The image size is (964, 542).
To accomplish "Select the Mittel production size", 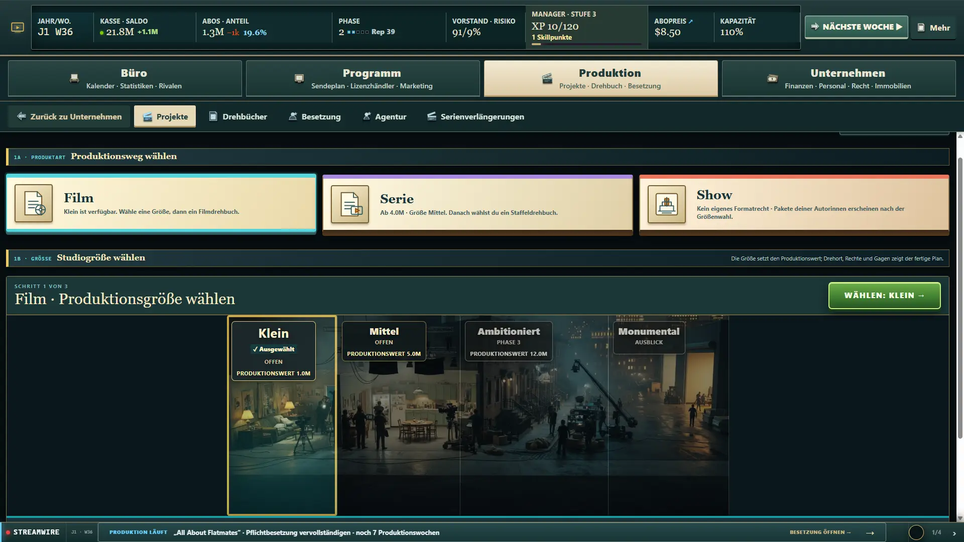I will pos(398,415).
